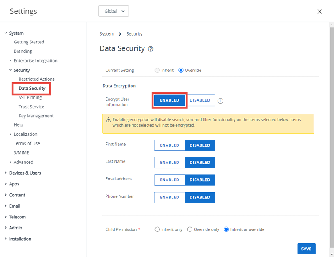Viewport: 334px width, 259px height.
Task: Expand the Devices & Users section
Action: click(6, 173)
